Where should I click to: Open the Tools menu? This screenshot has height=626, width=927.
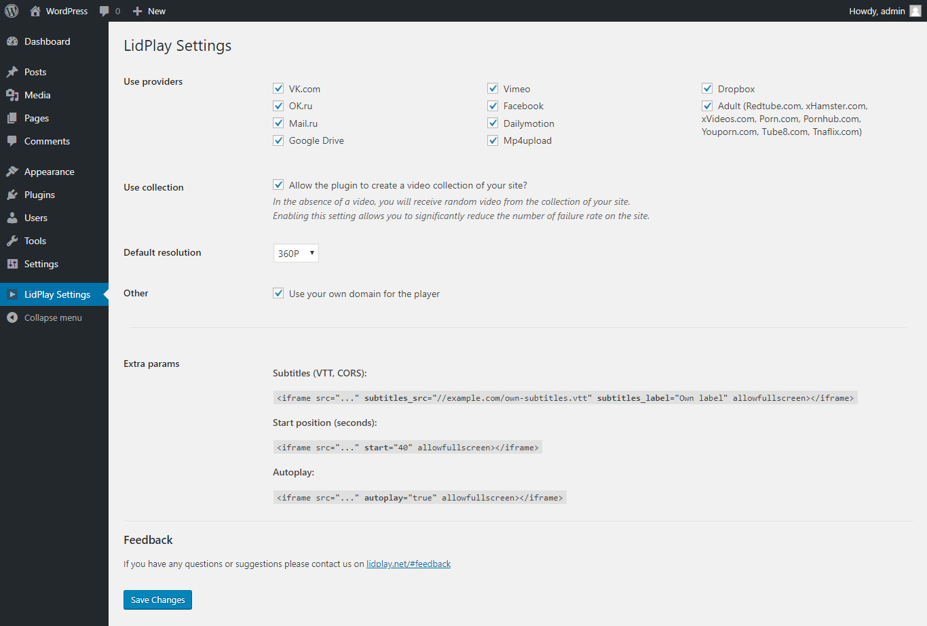54,241
